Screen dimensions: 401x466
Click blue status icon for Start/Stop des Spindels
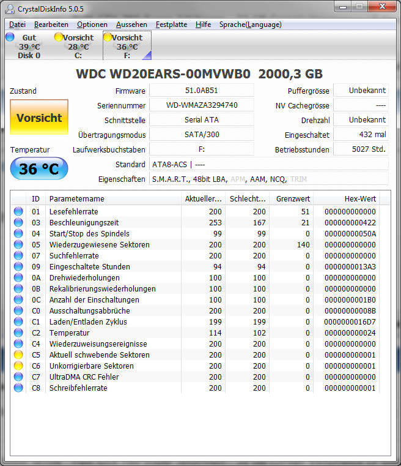18,233
